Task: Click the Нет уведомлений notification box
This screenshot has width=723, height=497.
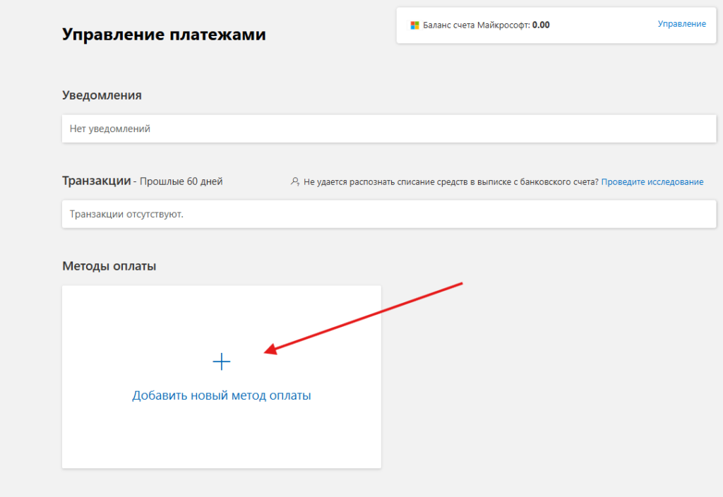Action: coord(389,129)
